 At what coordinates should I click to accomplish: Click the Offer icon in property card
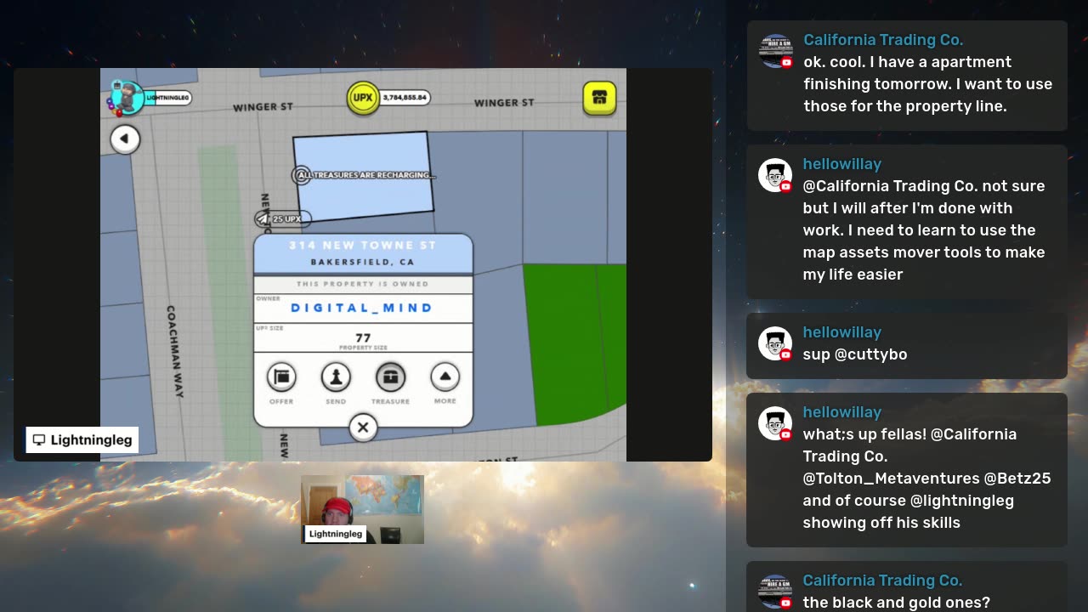281,377
